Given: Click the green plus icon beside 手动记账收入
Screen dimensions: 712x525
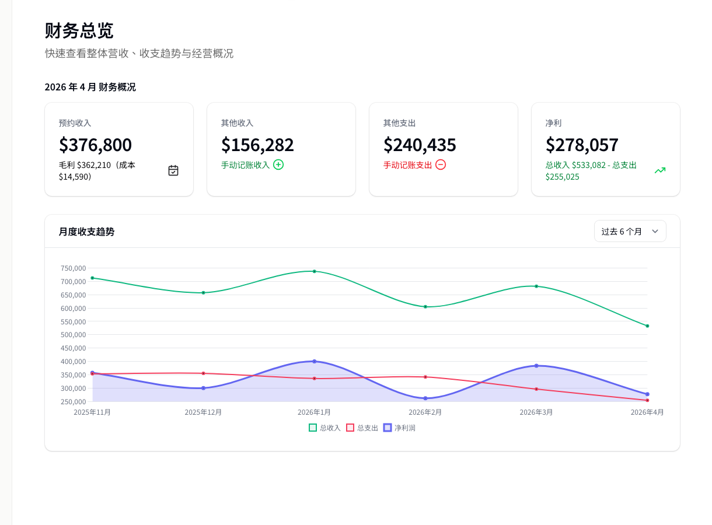Looking at the screenshot, I should [278, 164].
